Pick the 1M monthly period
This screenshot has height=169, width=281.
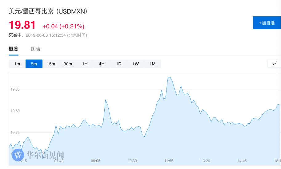click(152, 64)
